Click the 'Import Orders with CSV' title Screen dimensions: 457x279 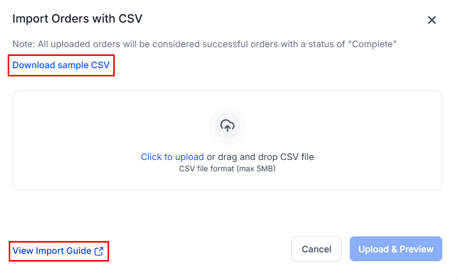point(77,18)
